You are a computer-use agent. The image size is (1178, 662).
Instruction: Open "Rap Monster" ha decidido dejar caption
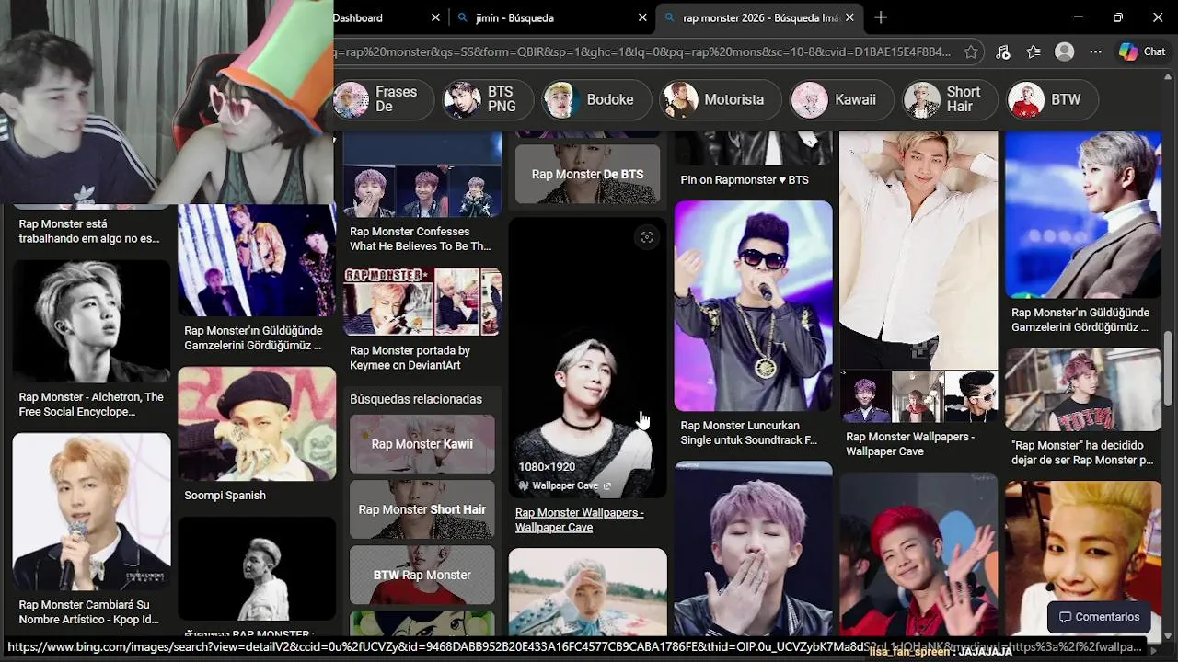pyautogui.click(x=1082, y=452)
